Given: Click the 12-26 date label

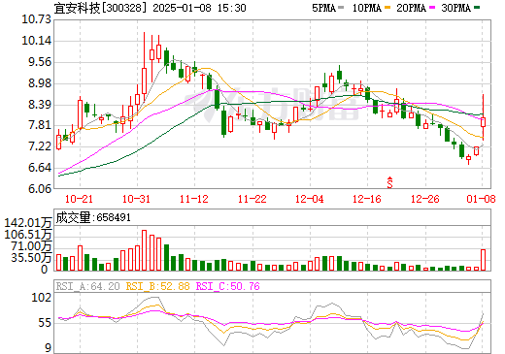Looking at the screenshot, I should pyautogui.click(x=424, y=199).
